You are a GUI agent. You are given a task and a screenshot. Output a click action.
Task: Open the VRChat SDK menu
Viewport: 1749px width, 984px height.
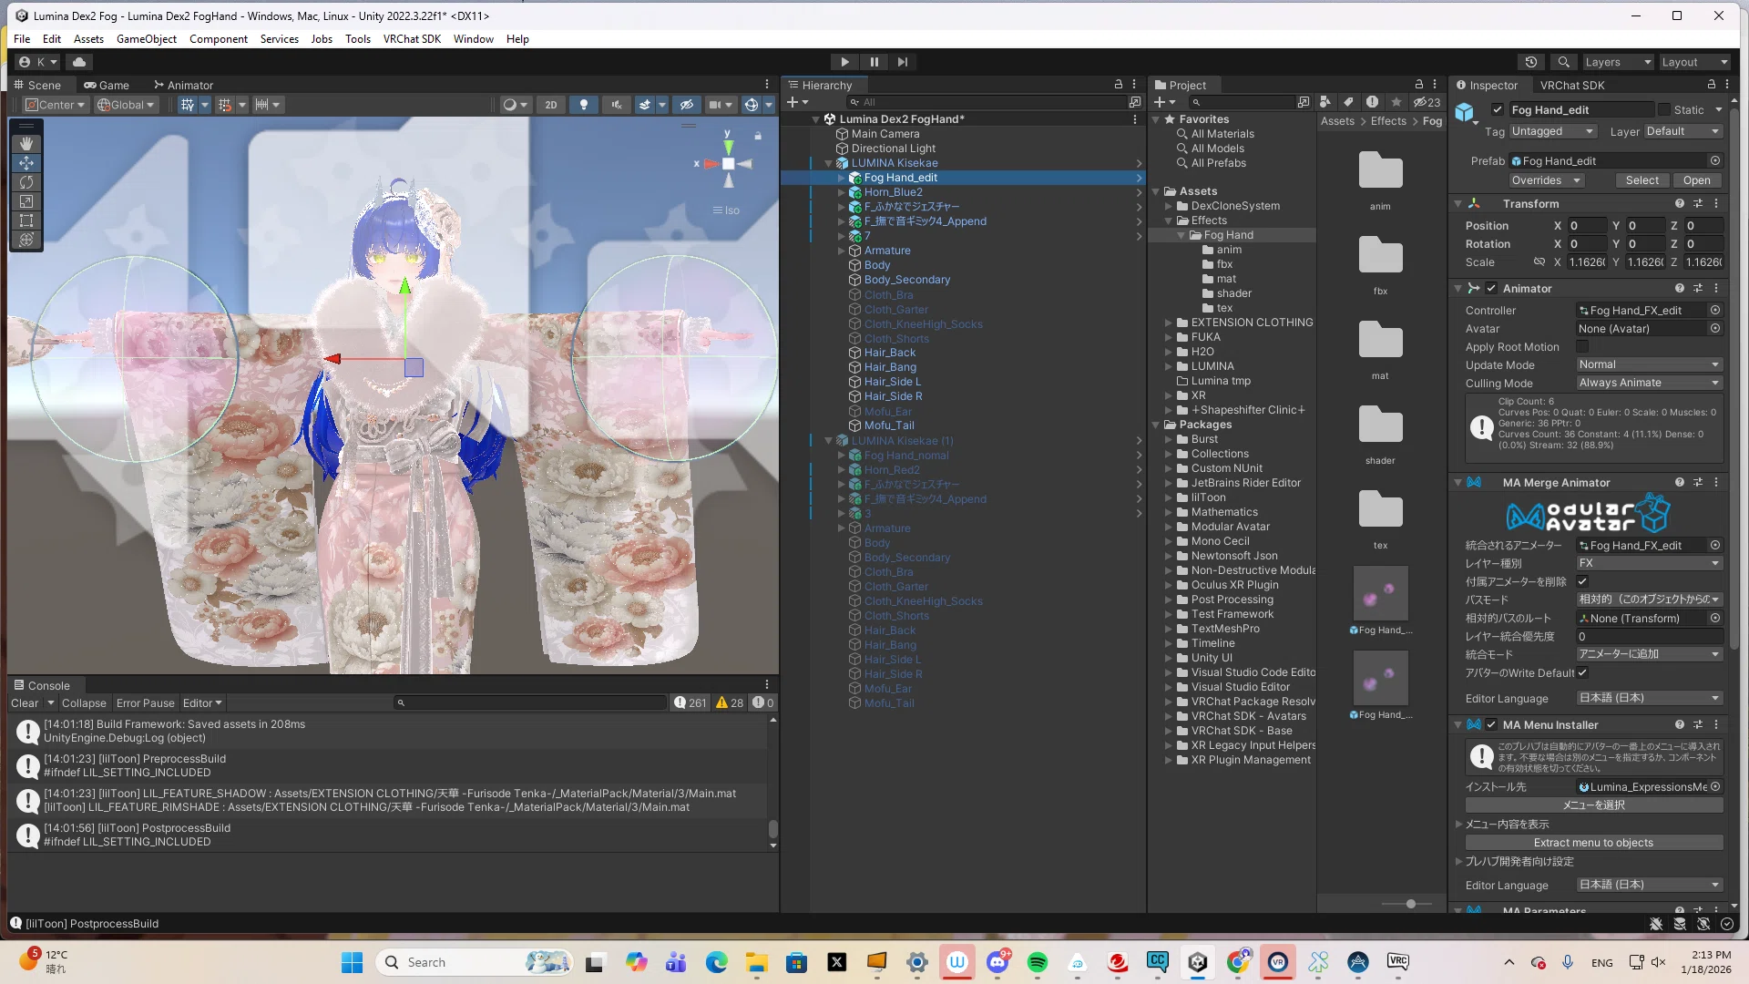coord(412,39)
